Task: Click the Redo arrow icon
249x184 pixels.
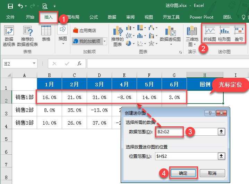Action: click(x=33, y=6)
